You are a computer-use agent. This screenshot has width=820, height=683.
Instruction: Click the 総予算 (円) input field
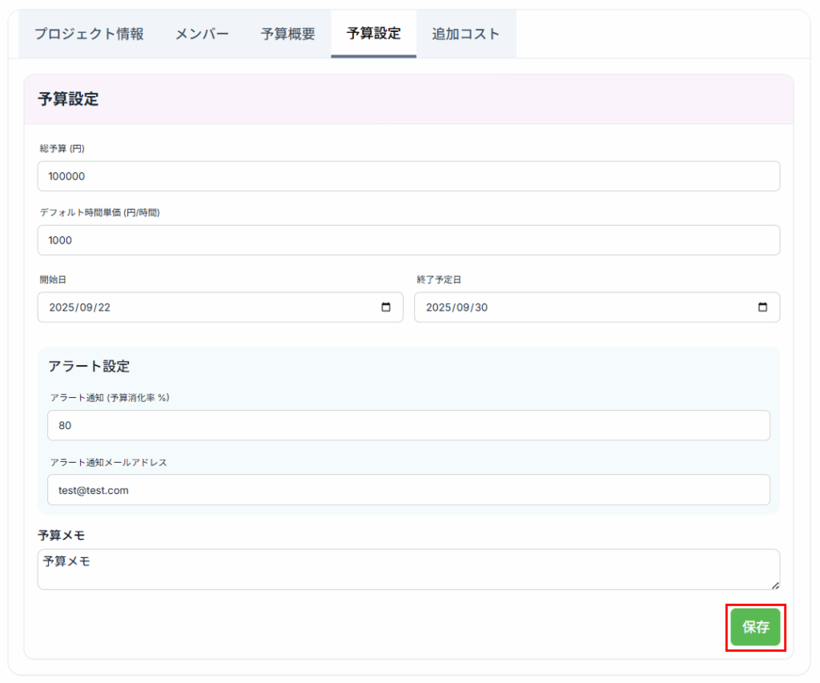pyautogui.click(x=408, y=176)
